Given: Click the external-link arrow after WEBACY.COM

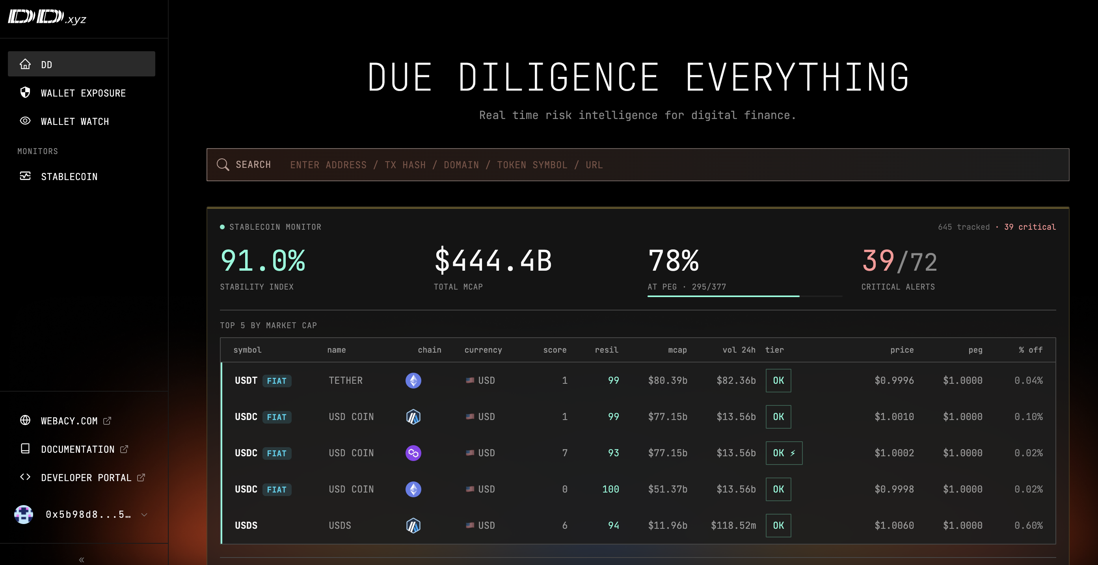Looking at the screenshot, I should (x=108, y=421).
